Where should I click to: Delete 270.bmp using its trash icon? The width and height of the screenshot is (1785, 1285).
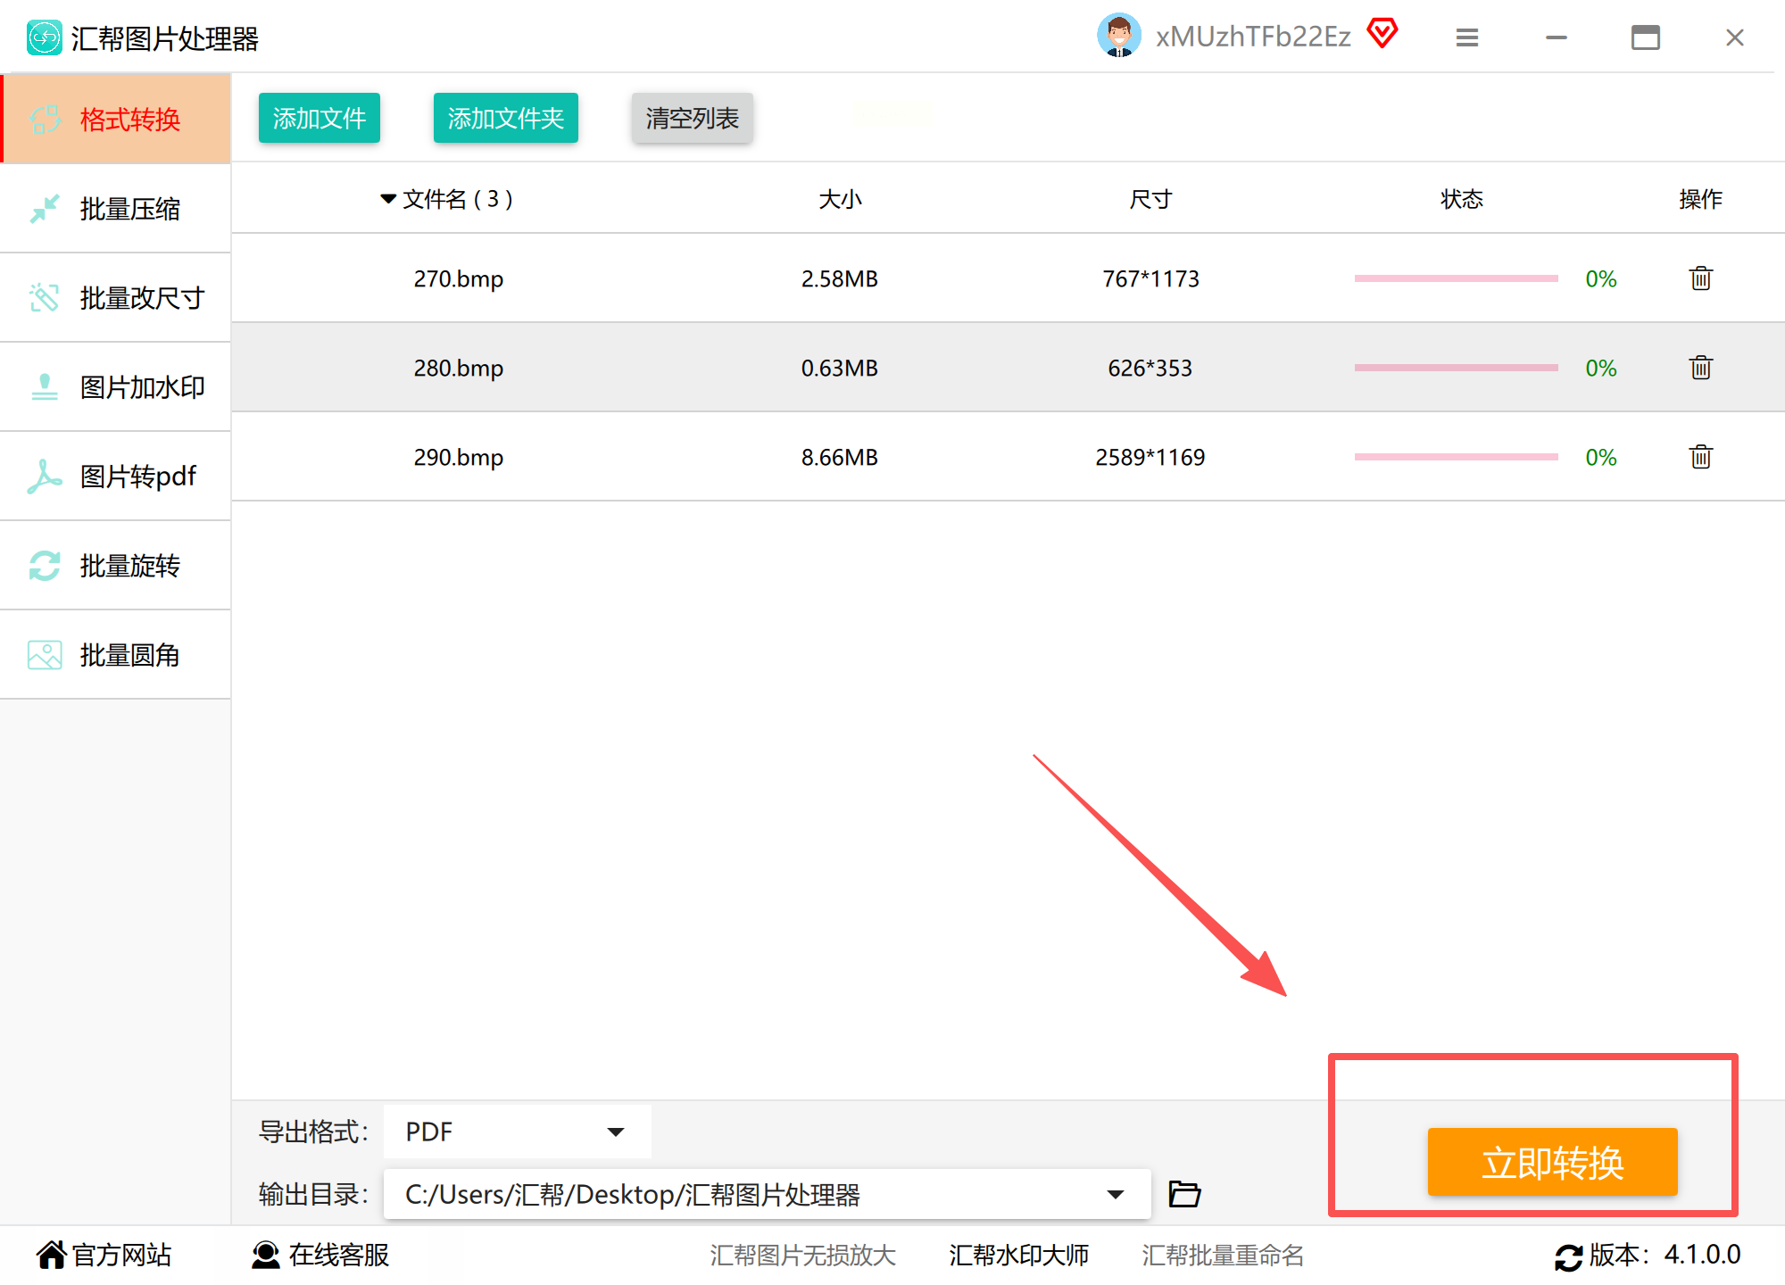click(x=1700, y=278)
